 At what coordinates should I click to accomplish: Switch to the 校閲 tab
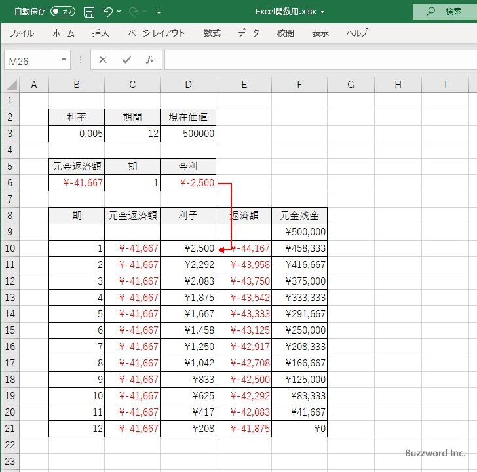[286, 33]
